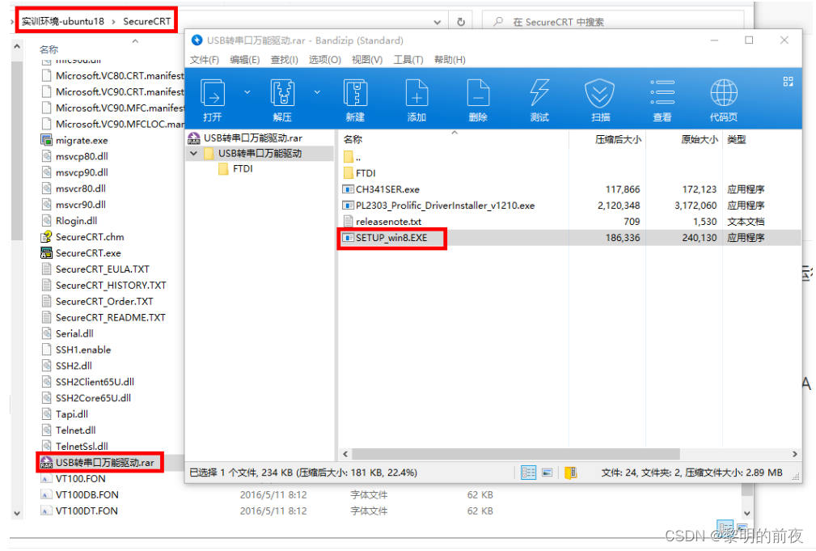
Task: Select msvcp80.dll in the Explorer list
Action: point(75,156)
